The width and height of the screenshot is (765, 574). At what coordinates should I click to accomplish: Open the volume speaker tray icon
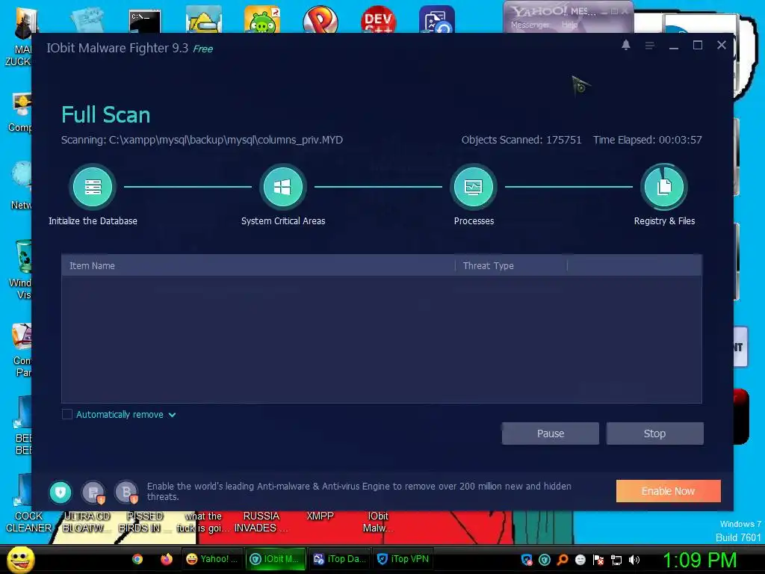634,560
